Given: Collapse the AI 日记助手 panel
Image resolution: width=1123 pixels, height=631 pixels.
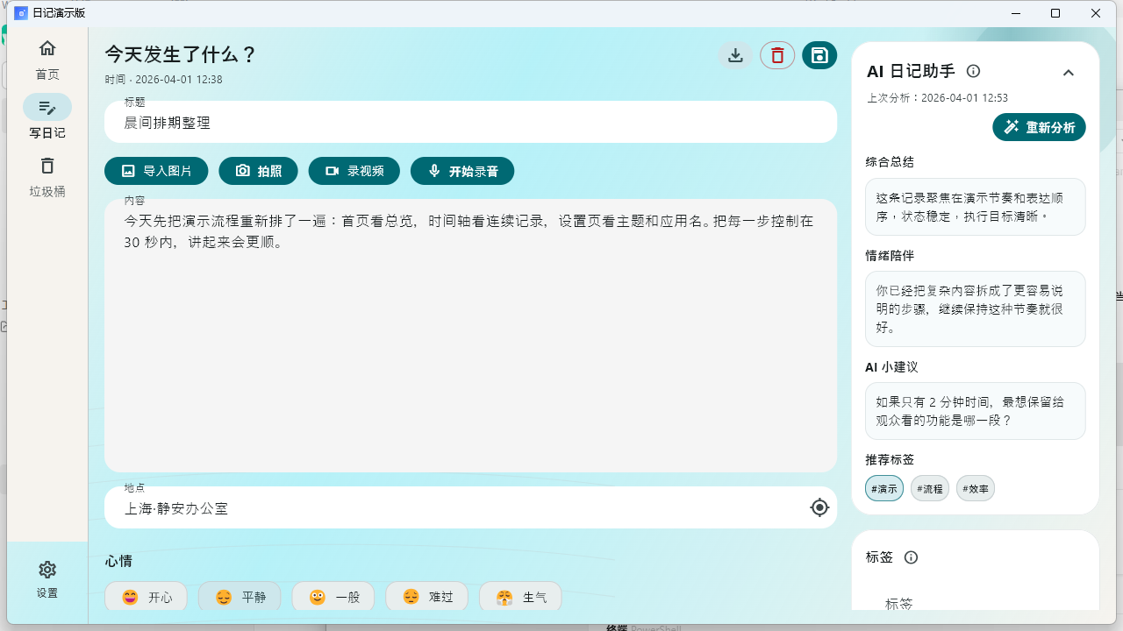Looking at the screenshot, I should [1069, 73].
